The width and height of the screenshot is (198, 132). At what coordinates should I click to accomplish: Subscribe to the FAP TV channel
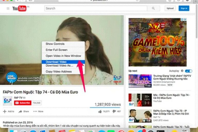(x=23, y=103)
